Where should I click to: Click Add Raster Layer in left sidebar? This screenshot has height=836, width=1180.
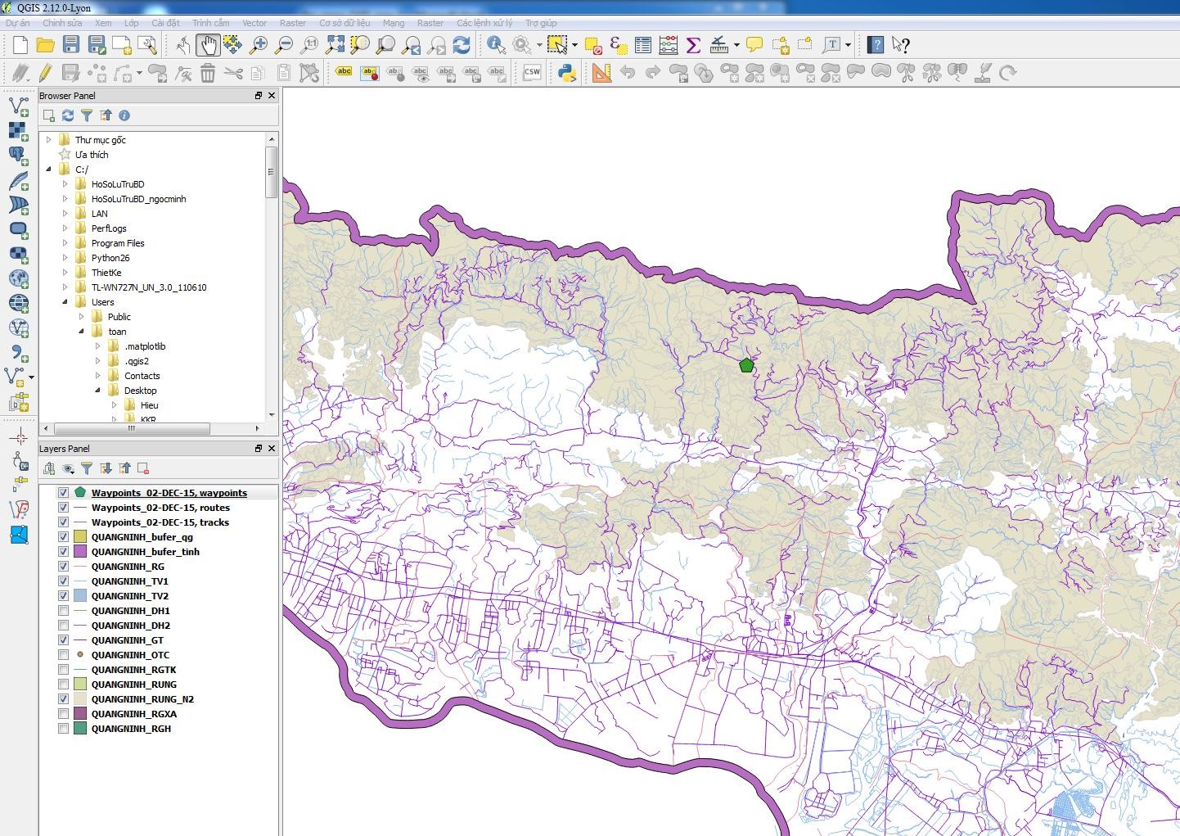tap(18, 131)
